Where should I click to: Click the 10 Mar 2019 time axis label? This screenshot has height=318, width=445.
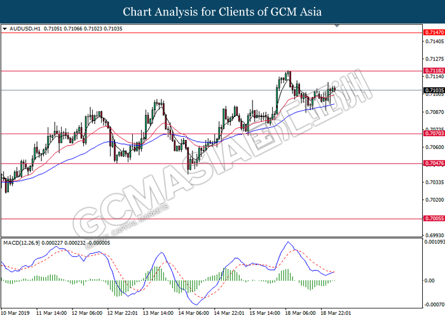15,313
